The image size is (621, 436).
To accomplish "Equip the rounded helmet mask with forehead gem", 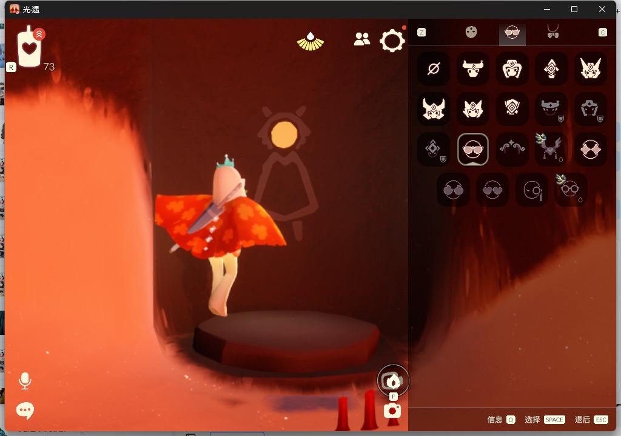I will [512, 69].
